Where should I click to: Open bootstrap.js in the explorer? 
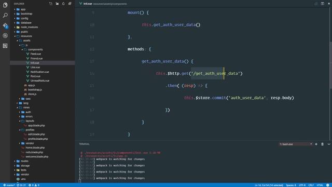coord(35,90)
